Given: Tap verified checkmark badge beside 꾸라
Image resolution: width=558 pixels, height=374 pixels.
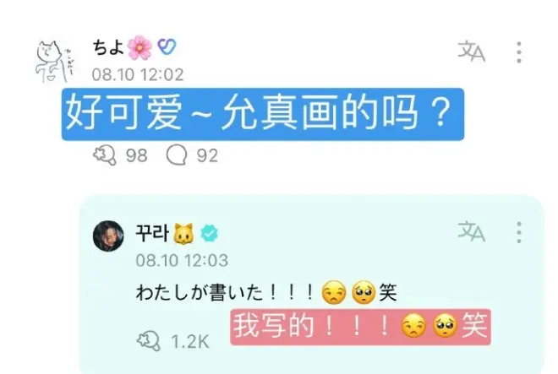Looking at the screenshot, I should [210, 233].
